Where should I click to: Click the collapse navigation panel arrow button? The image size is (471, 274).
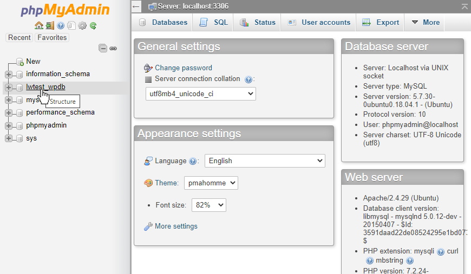point(137,6)
